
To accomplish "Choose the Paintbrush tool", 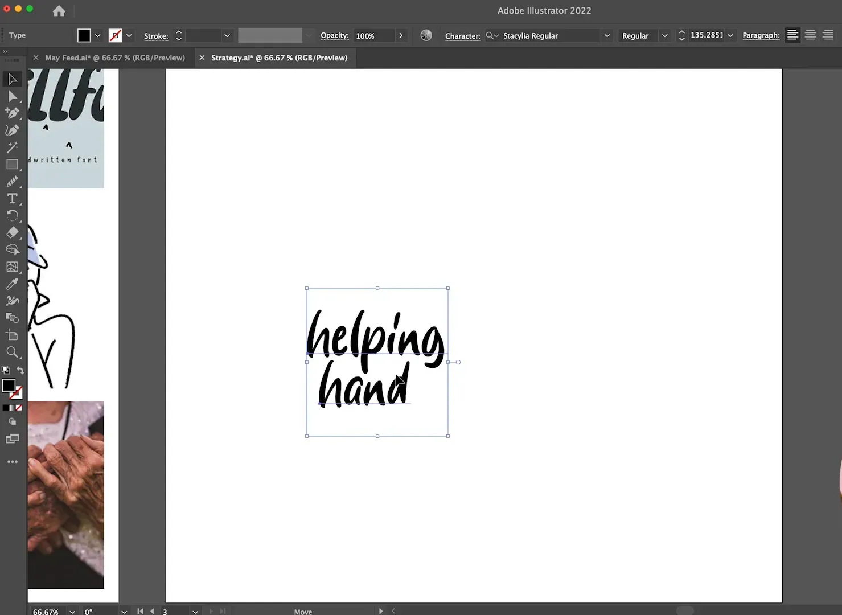I will point(13,181).
